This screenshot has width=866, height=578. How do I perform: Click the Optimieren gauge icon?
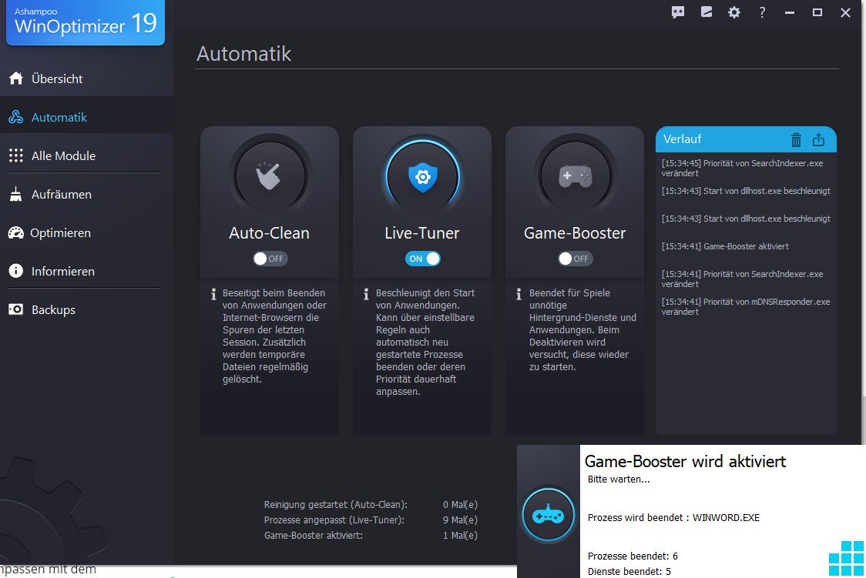(x=16, y=232)
